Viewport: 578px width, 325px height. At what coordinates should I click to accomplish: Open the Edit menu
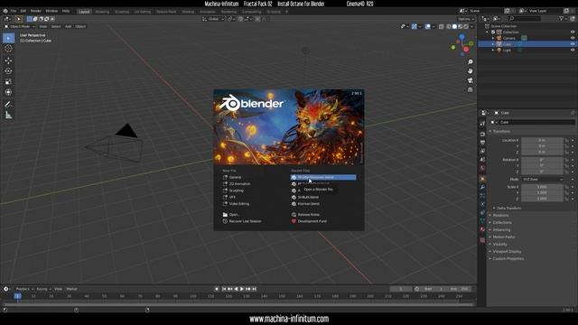coord(23,11)
